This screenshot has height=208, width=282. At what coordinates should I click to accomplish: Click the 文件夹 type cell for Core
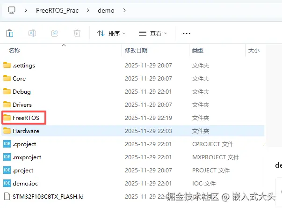201,79
